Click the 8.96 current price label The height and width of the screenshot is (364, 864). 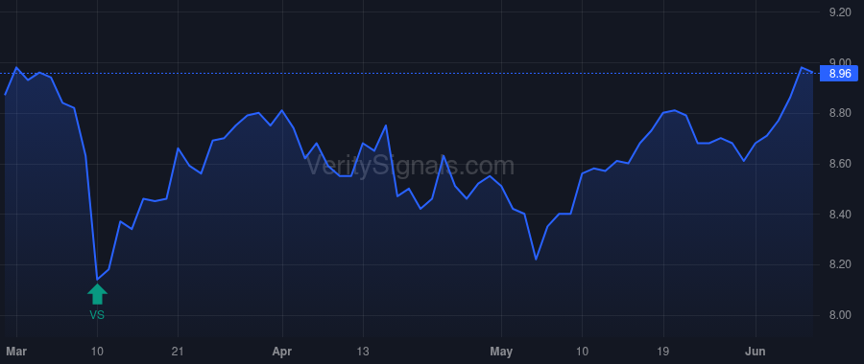coord(839,73)
